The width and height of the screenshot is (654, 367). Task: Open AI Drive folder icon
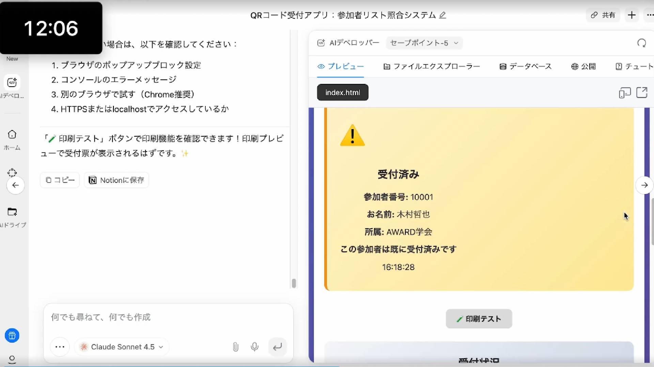pos(12,212)
